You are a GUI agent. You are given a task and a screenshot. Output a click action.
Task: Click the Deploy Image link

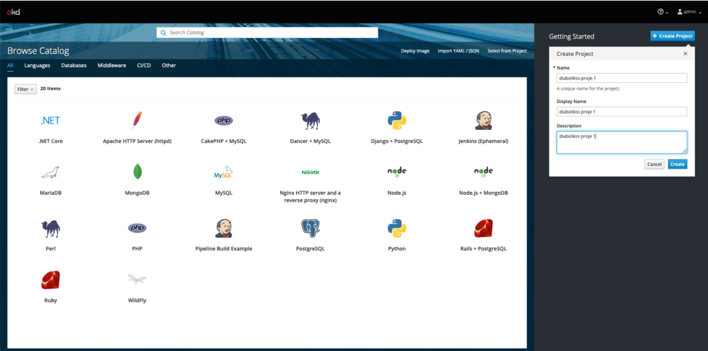tap(415, 51)
